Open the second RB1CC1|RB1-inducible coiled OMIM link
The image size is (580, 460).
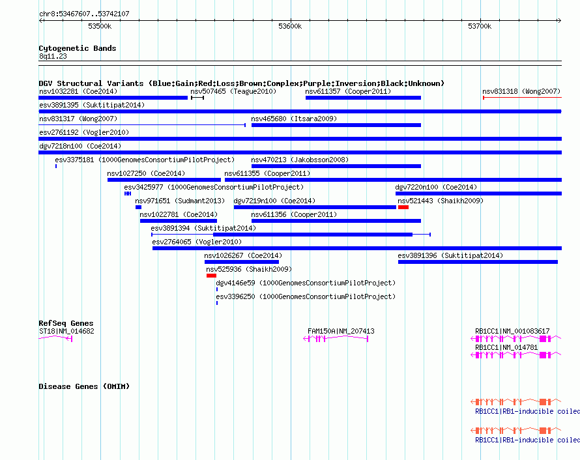527,440
